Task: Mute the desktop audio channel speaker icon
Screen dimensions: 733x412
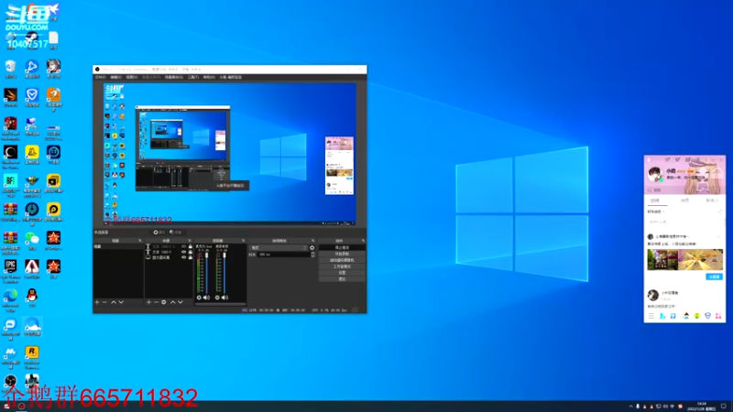Action: pos(224,297)
